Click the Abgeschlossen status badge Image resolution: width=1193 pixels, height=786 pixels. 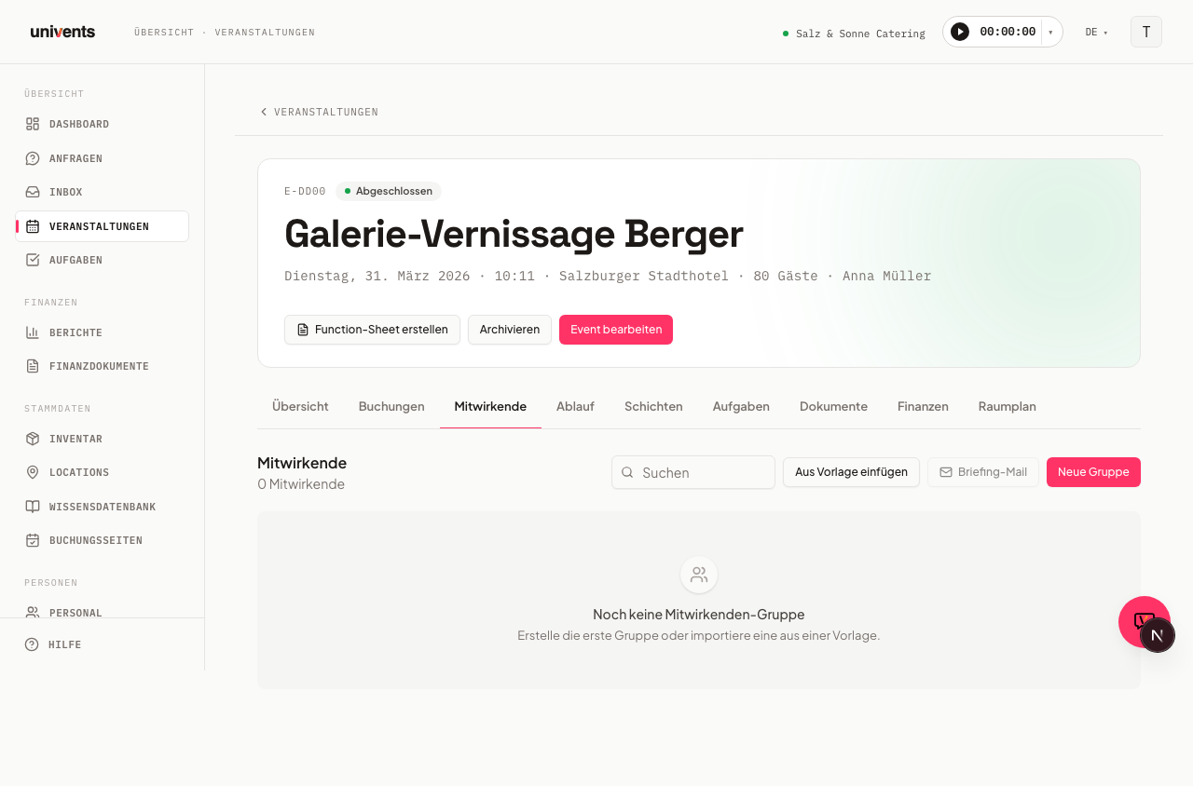pyautogui.click(x=389, y=191)
